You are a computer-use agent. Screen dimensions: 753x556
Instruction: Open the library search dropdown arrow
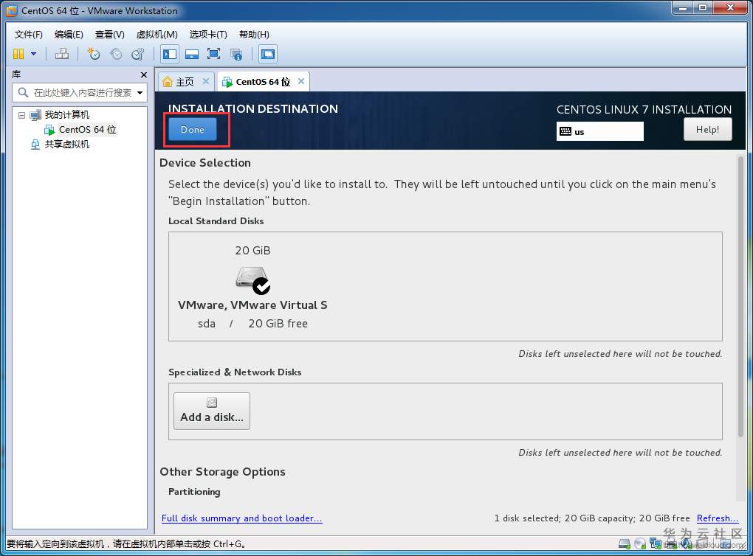coord(140,93)
